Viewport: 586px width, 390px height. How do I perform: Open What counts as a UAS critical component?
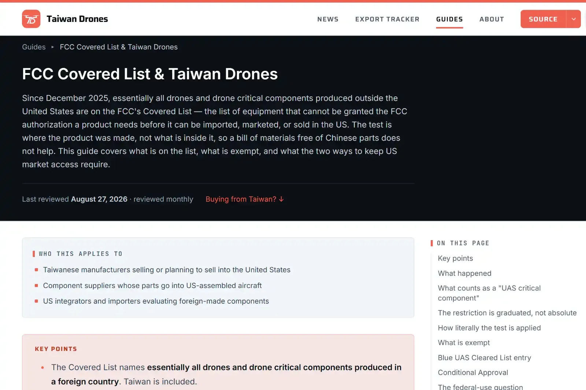pos(489,293)
